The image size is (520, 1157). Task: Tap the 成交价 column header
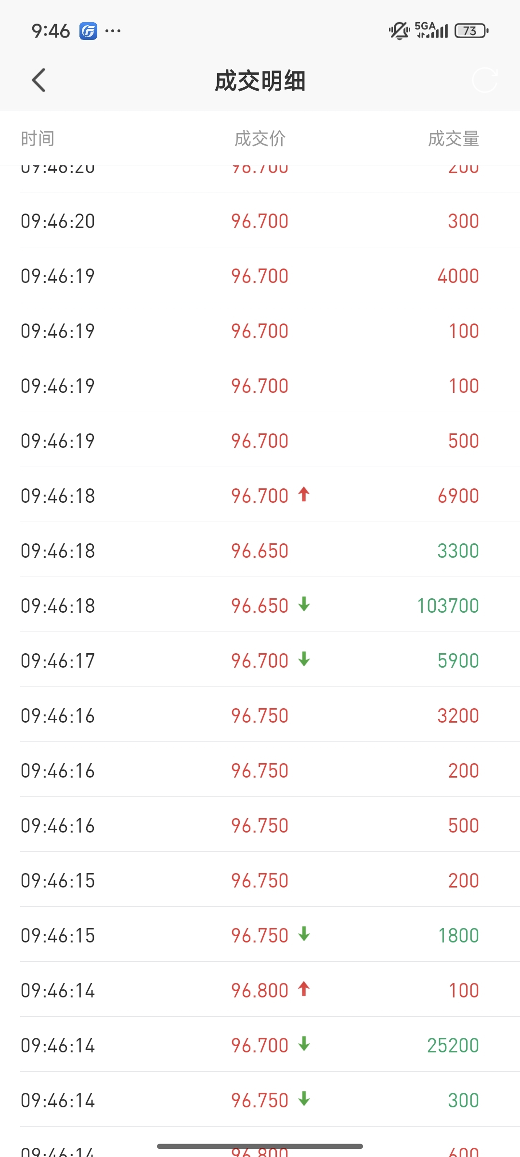260,138
